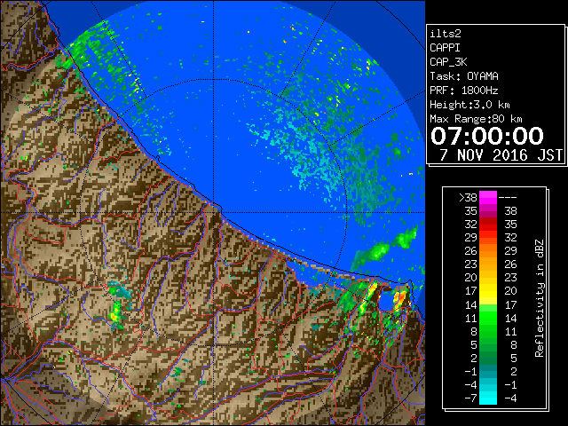
Task: Select the 'CAPPI' product label
Action: pyautogui.click(x=445, y=48)
